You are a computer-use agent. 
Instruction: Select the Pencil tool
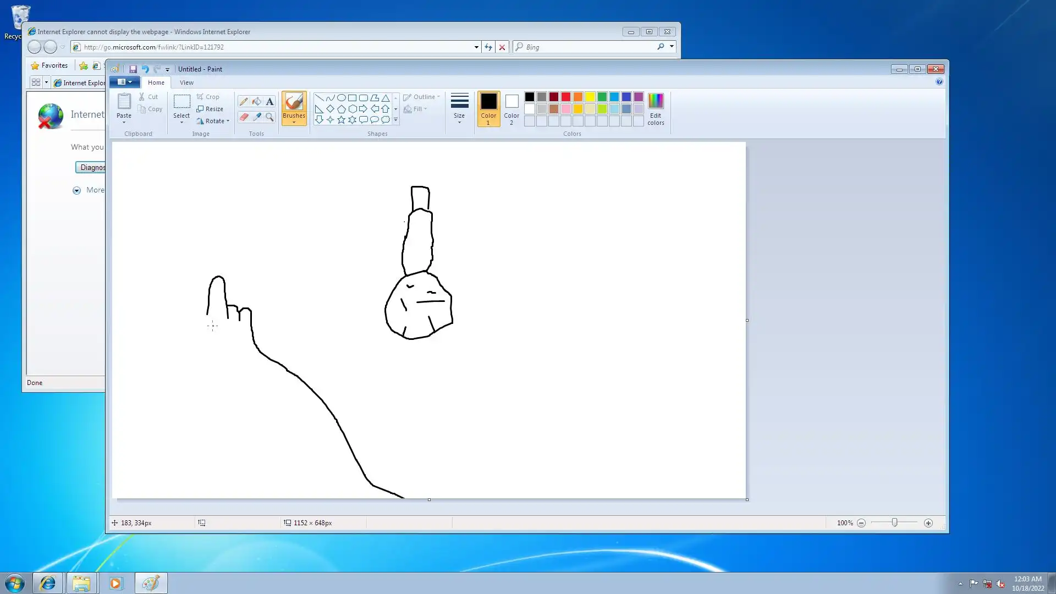click(243, 101)
